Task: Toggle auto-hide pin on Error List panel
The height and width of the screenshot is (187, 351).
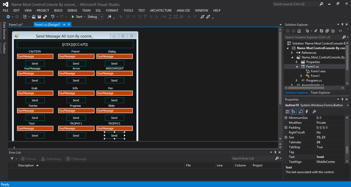Action: [275, 153]
